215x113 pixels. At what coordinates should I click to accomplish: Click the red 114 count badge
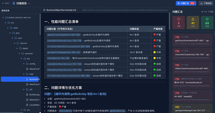192,3
